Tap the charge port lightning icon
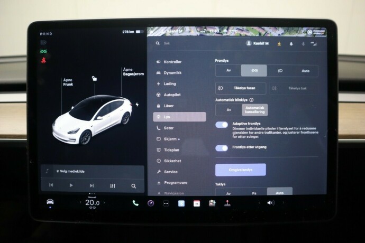The width and height of the screenshot is (365, 243). click(x=138, y=105)
